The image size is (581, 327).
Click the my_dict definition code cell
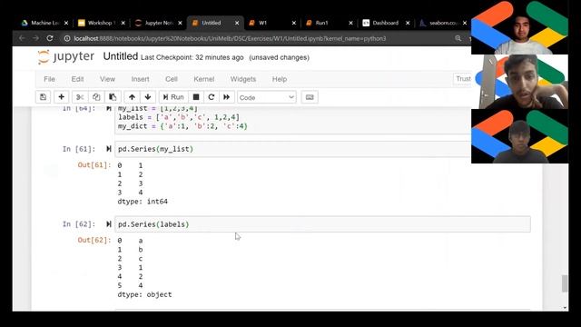click(x=292, y=120)
